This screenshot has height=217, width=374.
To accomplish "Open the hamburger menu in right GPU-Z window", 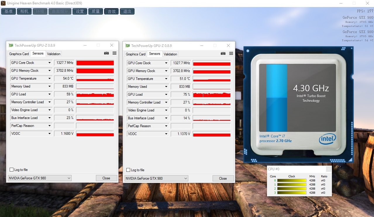I will 231,54.
